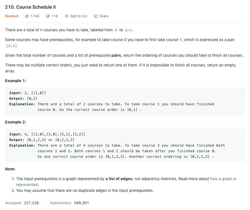Open the Add to List option

76,16
